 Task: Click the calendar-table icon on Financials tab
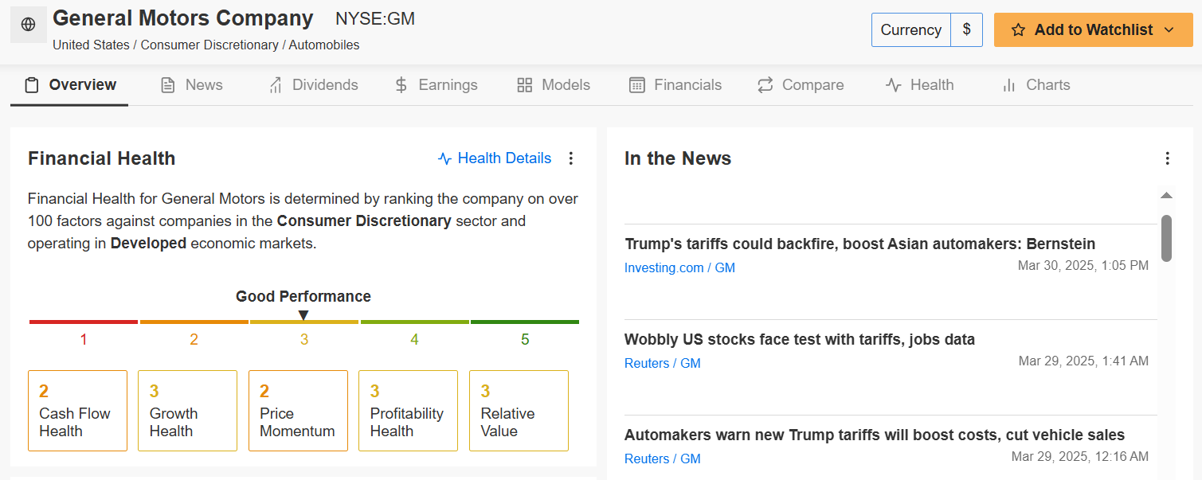636,85
